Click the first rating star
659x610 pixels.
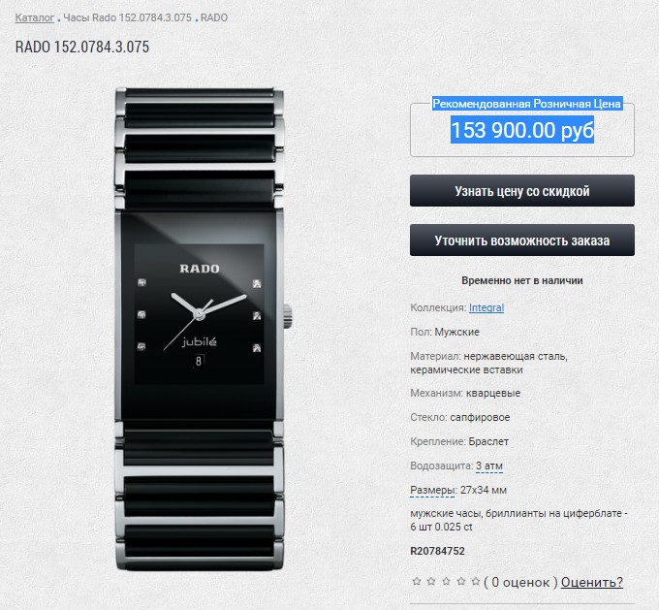coord(417,582)
